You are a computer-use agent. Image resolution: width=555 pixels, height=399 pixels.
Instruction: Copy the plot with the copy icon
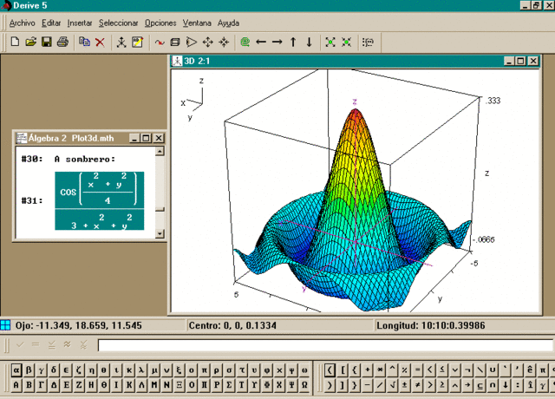coord(84,42)
